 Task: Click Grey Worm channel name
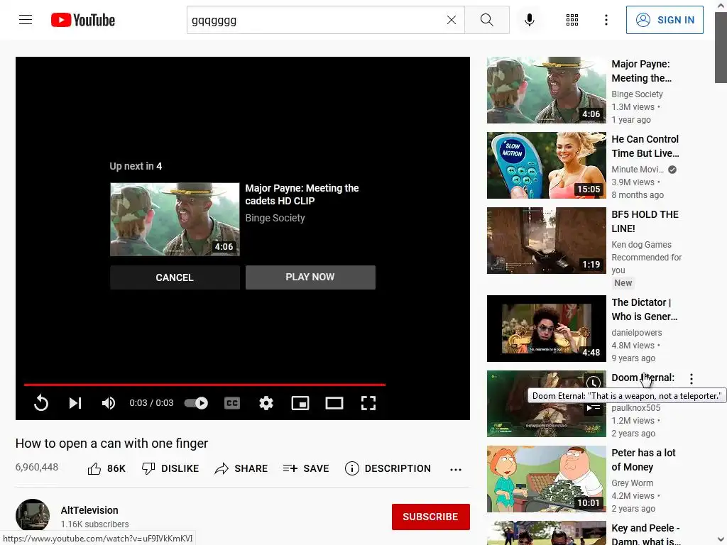click(633, 483)
